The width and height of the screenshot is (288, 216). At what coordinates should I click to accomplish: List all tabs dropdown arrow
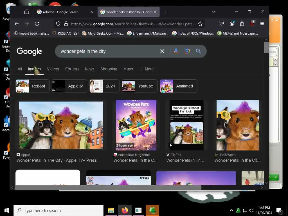pos(213,12)
